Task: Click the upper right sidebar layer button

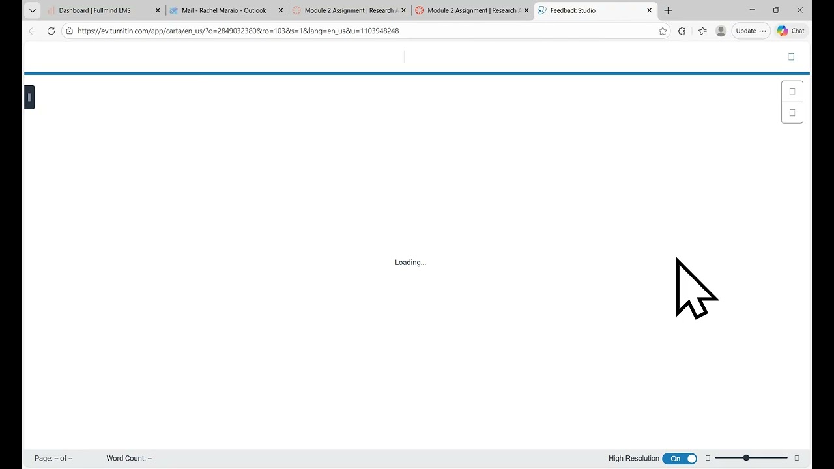Action: coord(792,91)
